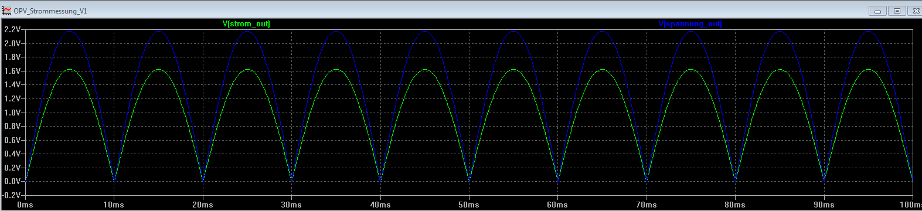
Task: Select the green V(strom_out) trace label
Action: pos(246,24)
